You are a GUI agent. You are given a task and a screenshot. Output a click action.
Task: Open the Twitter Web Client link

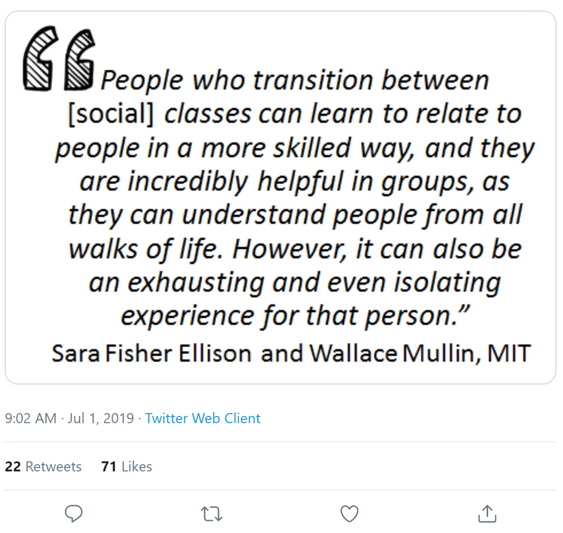tap(203, 418)
